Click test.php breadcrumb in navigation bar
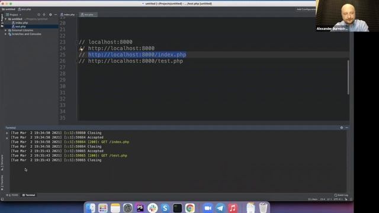Image resolution: width=379 pixels, height=213 pixels. coord(25,9)
